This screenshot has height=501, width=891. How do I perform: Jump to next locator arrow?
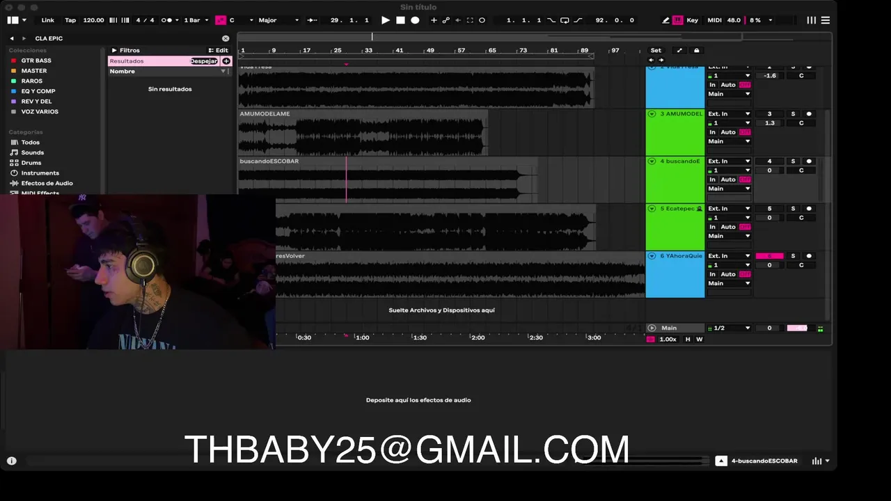(661, 60)
